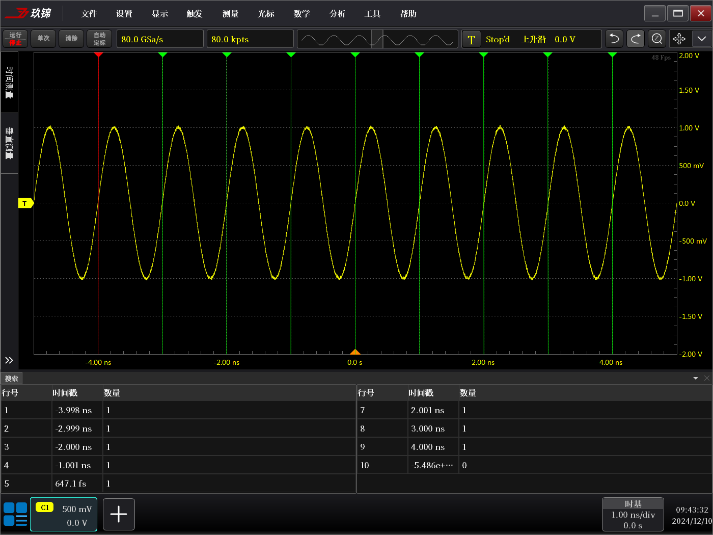Select the 搜索 panel tab
Screen dimensions: 713x535
pos(11,379)
